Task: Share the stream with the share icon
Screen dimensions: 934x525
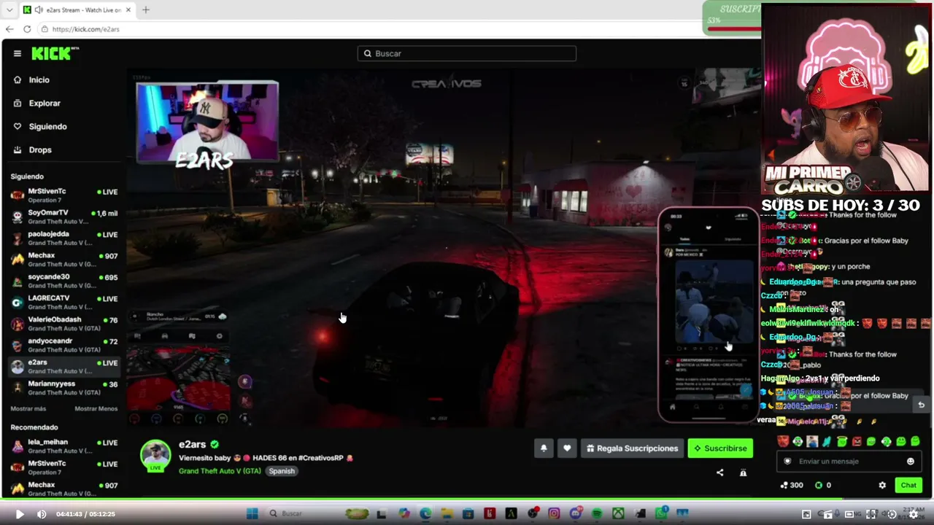Action: 720,472
